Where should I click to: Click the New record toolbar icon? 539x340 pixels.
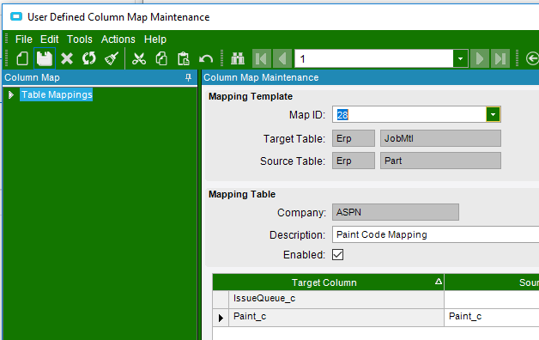tap(22, 58)
